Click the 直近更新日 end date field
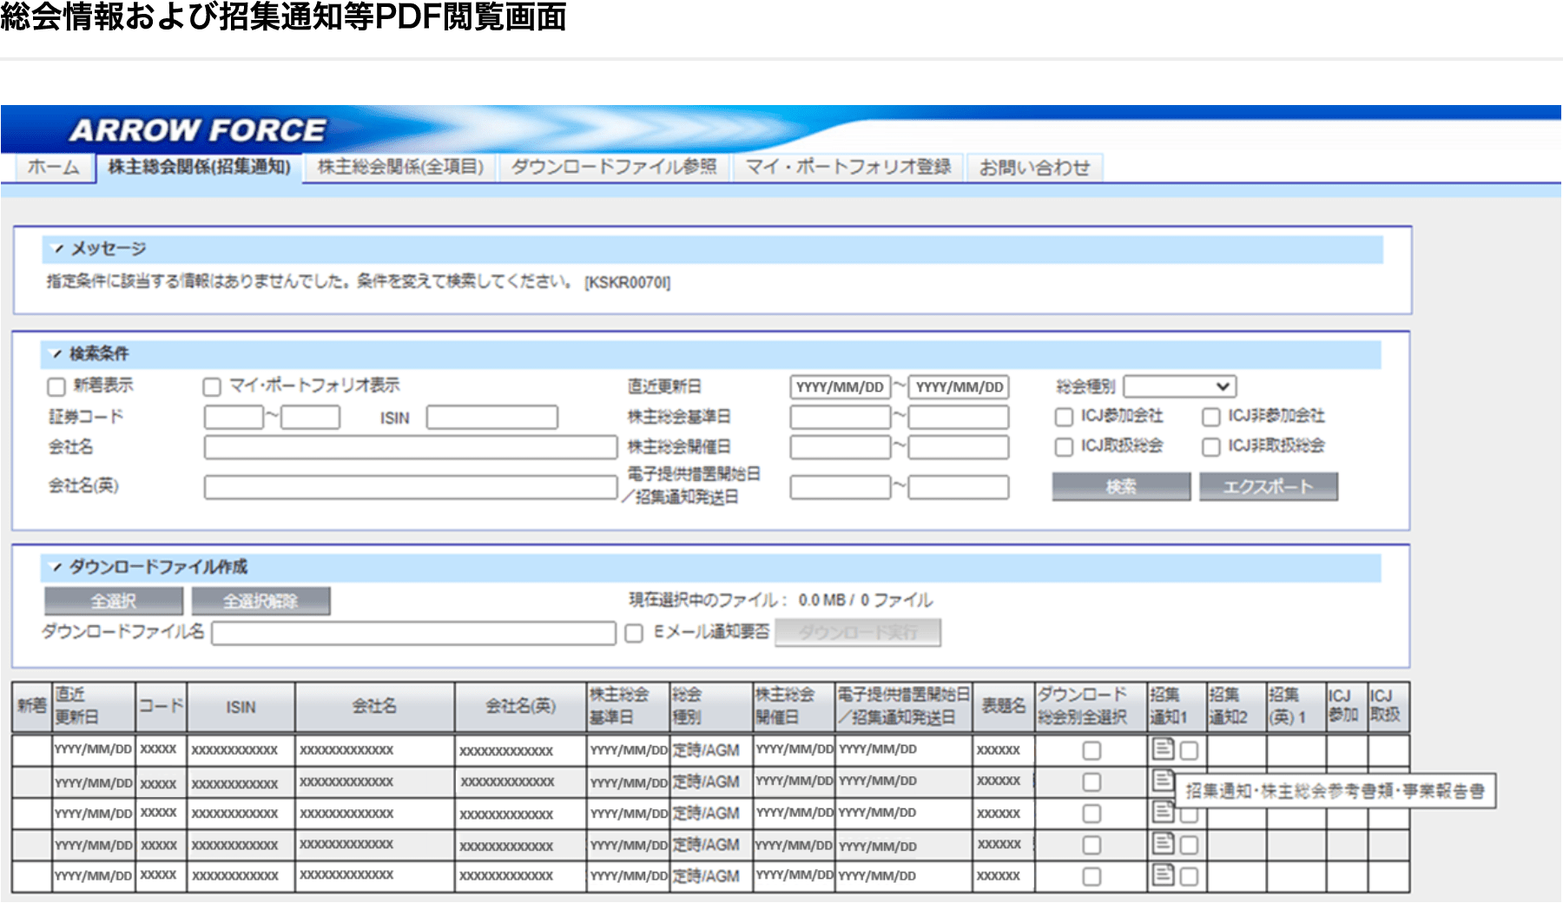 (959, 387)
